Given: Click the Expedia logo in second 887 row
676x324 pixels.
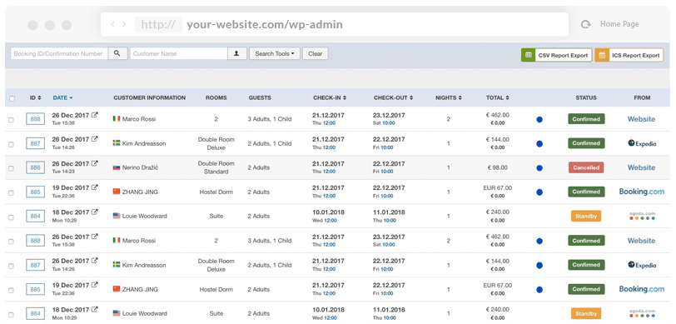Looking at the screenshot, I should [642, 265].
